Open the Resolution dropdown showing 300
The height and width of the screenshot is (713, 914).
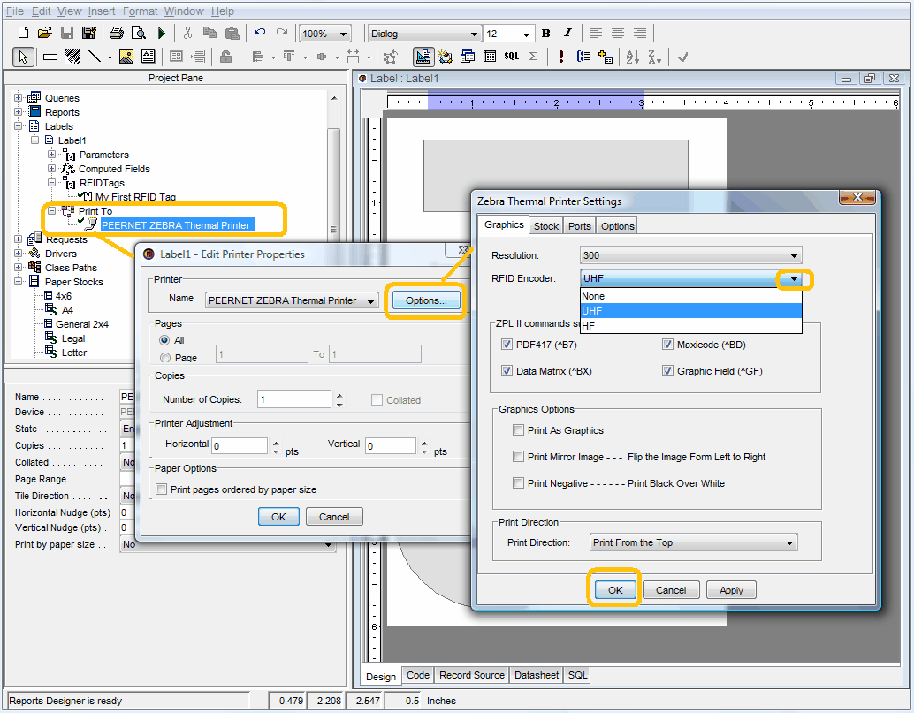click(x=690, y=255)
